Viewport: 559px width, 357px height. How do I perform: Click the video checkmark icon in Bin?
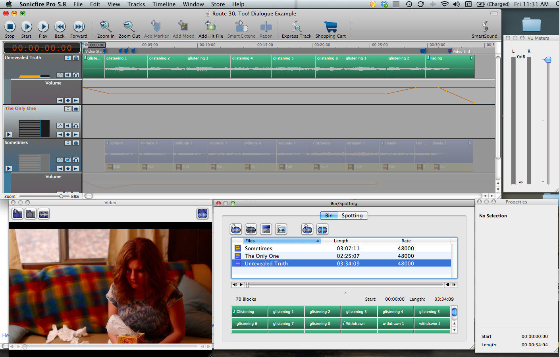(x=266, y=229)
